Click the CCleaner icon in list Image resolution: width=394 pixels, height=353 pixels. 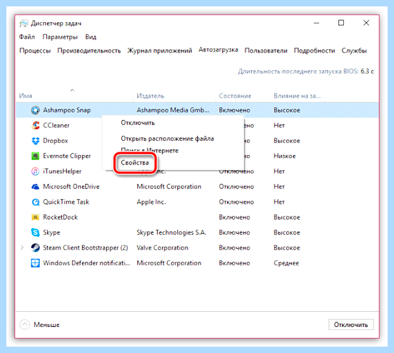tap(36, 125)
